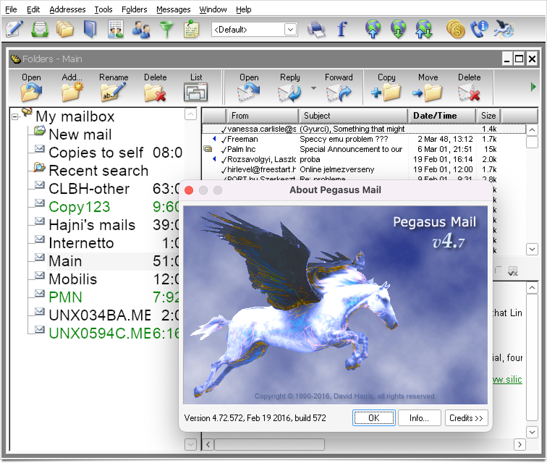Expand the reply options dropdown arrow
The height and width of the screenshot is (463, 547).
click(313, 88)
